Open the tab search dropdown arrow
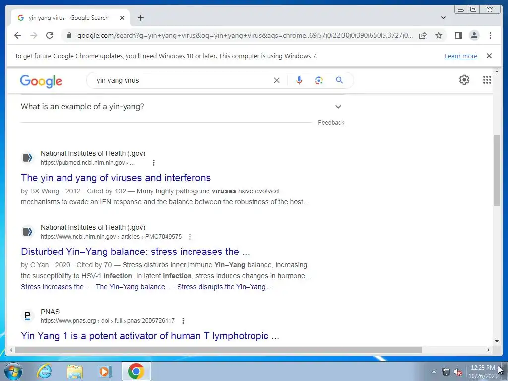The image size is (508, 381). 444,18
